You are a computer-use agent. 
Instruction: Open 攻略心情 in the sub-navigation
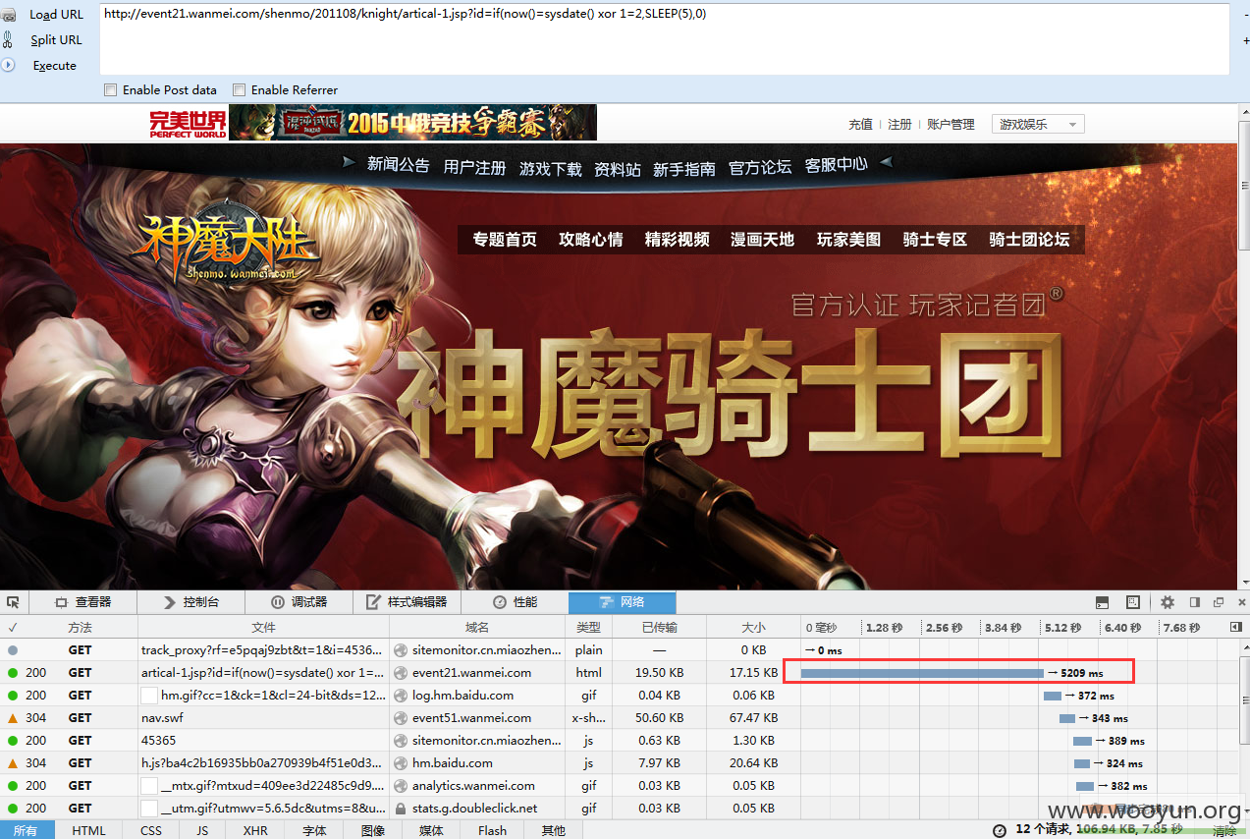point(591,240)
